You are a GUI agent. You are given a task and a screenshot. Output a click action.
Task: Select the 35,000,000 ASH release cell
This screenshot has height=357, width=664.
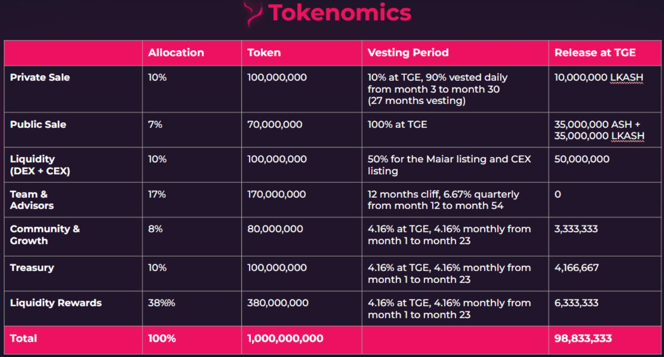coord(597,125)
